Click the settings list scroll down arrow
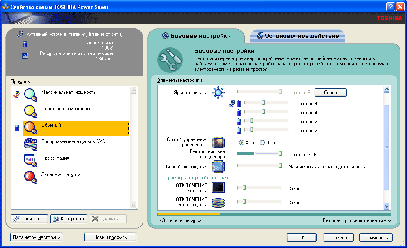This screenshot has height=248, width=407. pyautogui.click(x=387, y=206)
